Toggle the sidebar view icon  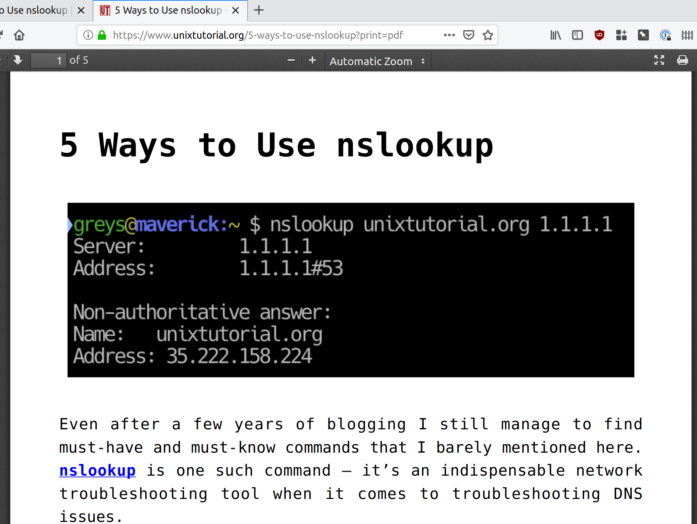[578, 35]
